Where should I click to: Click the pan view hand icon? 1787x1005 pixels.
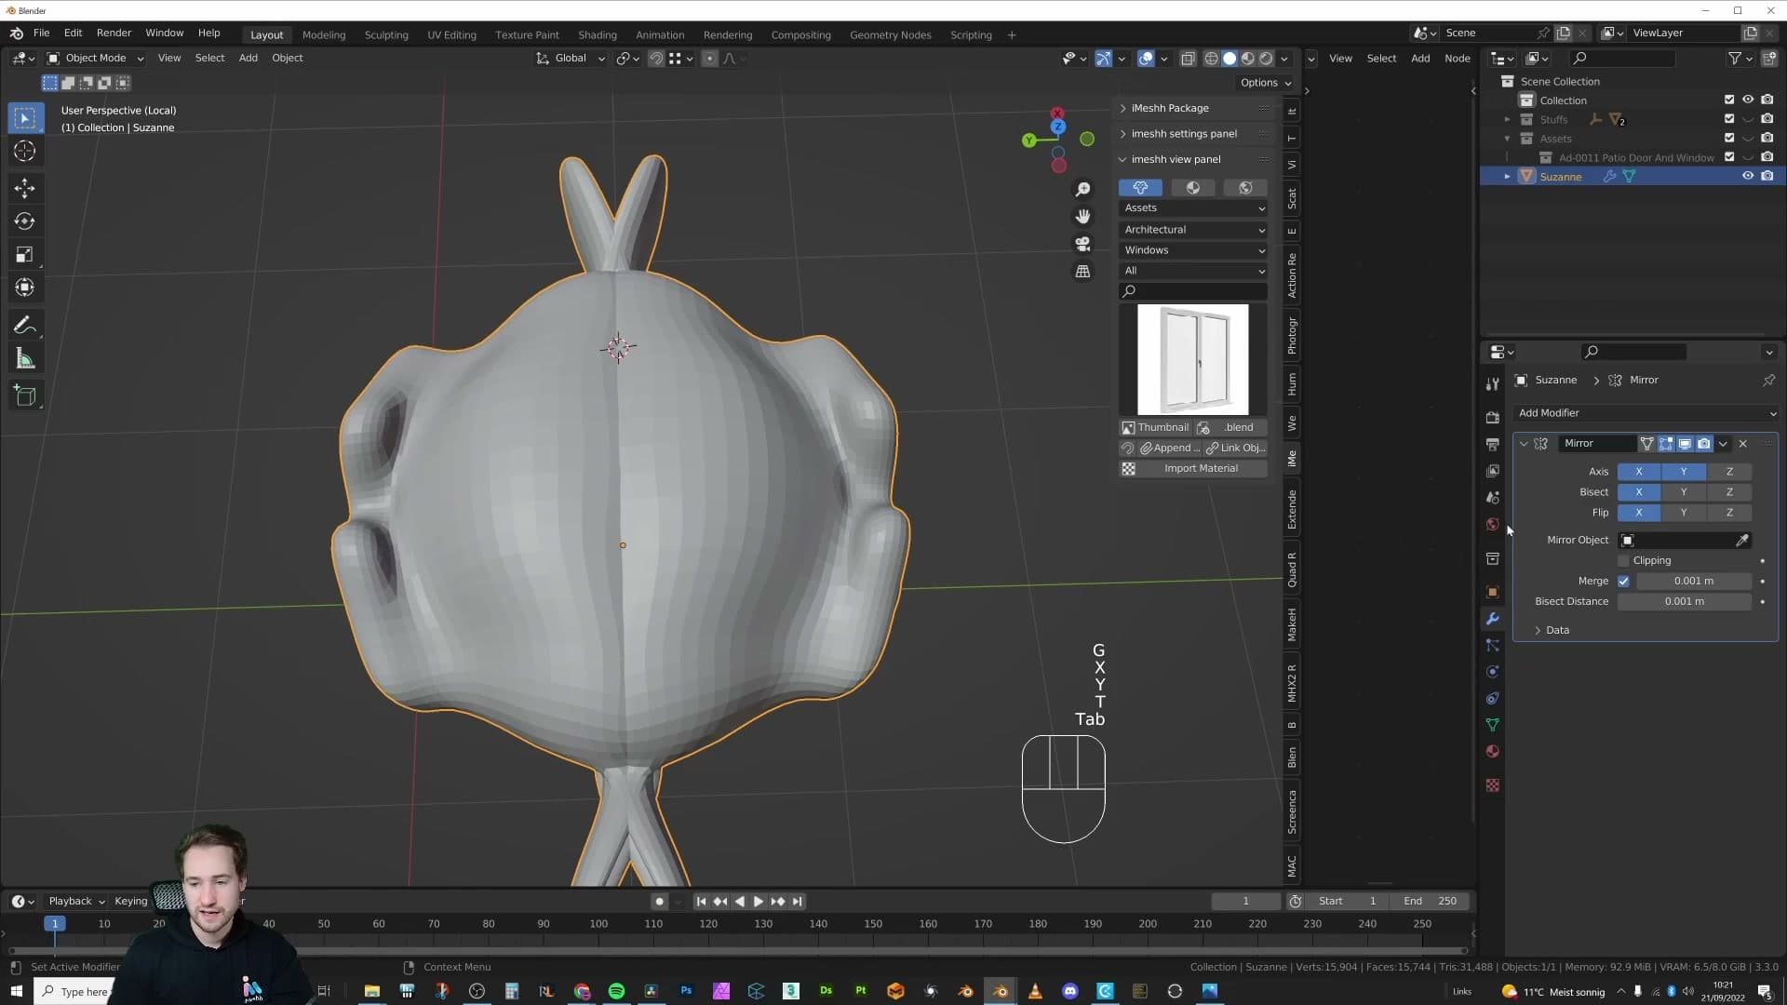pos(1082,217)
